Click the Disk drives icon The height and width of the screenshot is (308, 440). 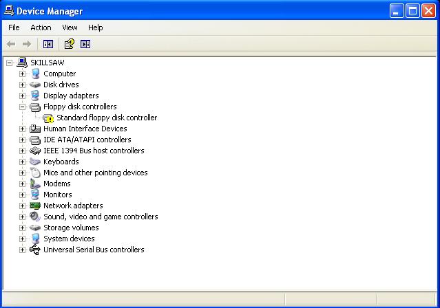point(35,85)
